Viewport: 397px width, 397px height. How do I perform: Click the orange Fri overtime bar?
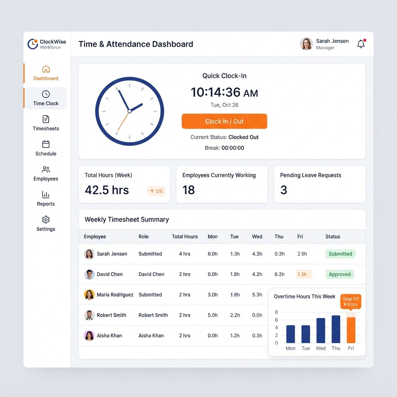(x=351, y=330)
